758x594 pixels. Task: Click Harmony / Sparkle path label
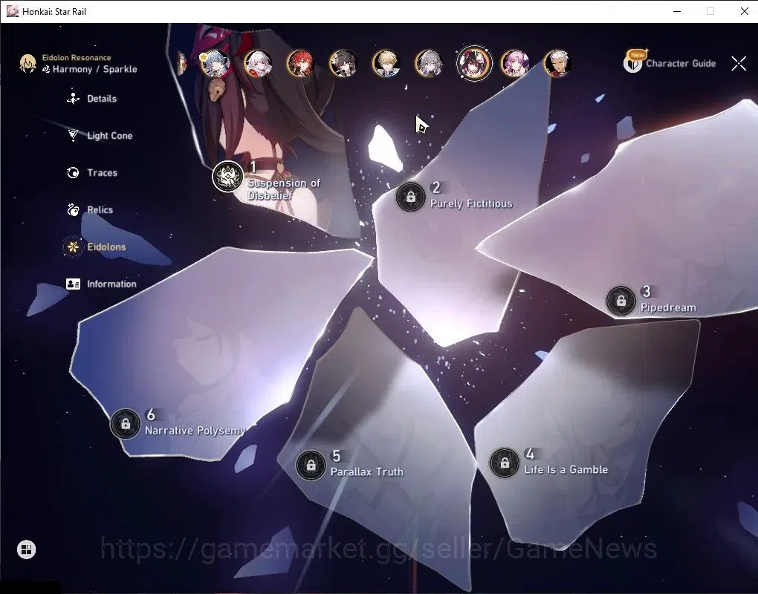pyautogui.click(x=95, y=69)
